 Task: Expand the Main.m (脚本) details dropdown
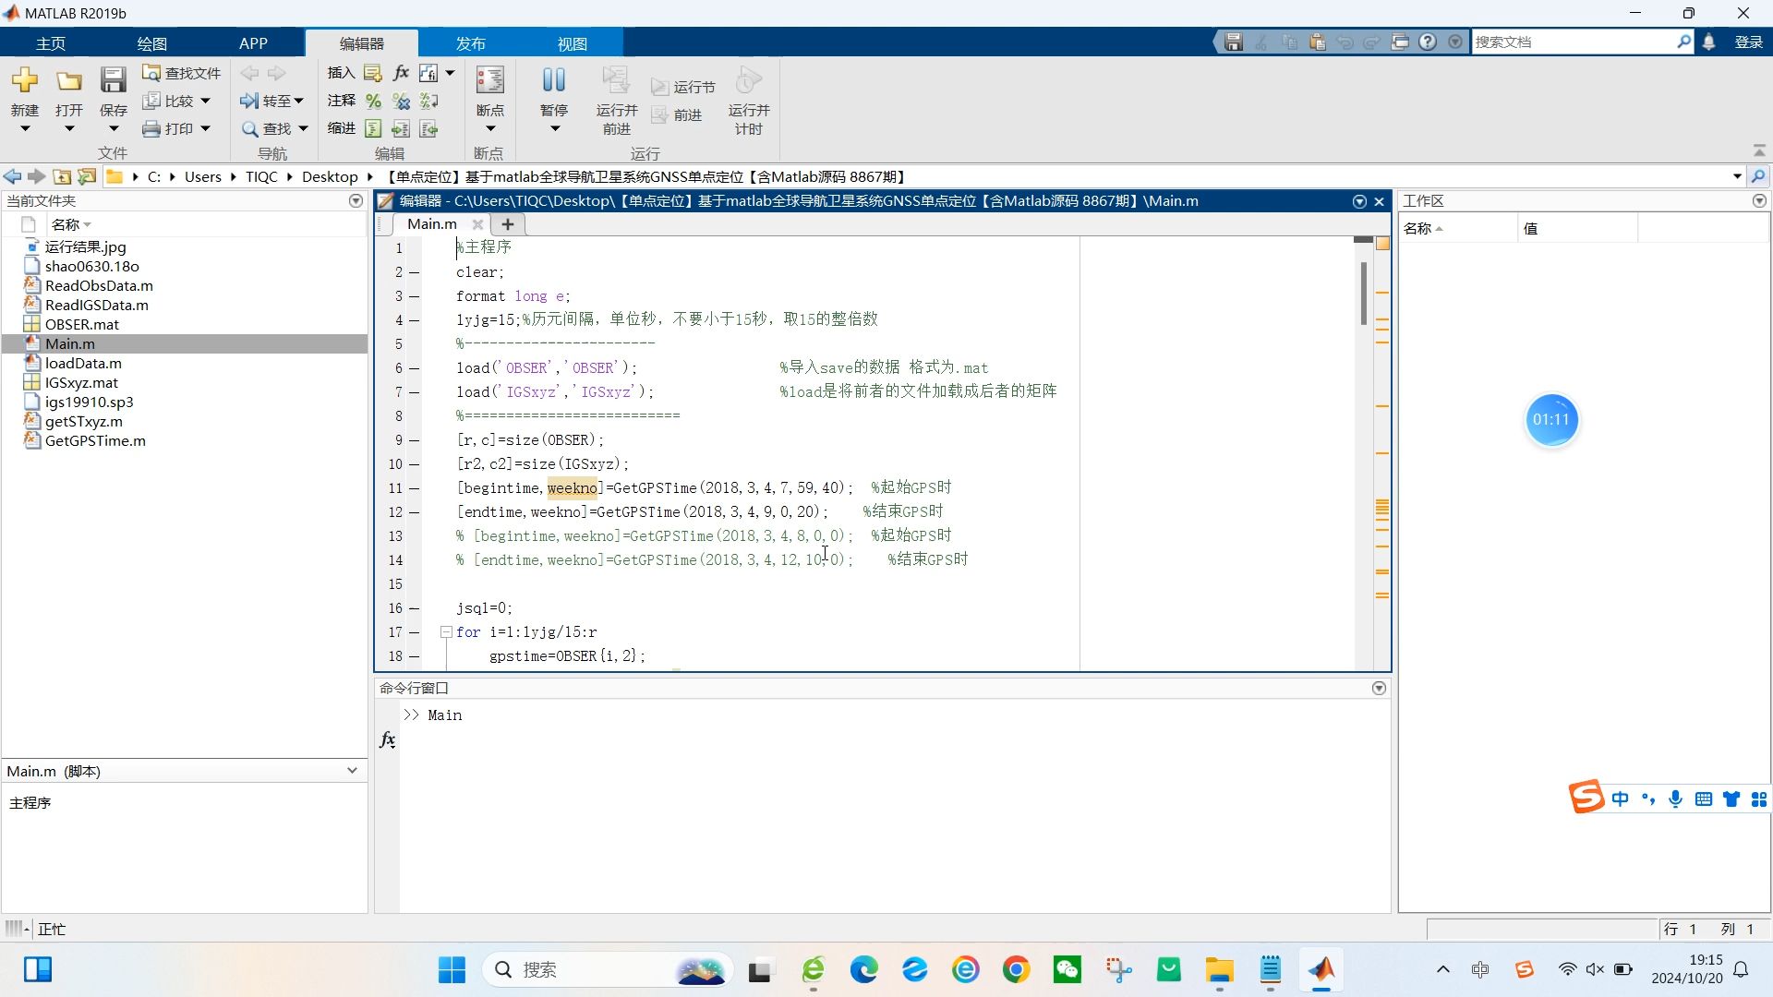click(351, 771)
